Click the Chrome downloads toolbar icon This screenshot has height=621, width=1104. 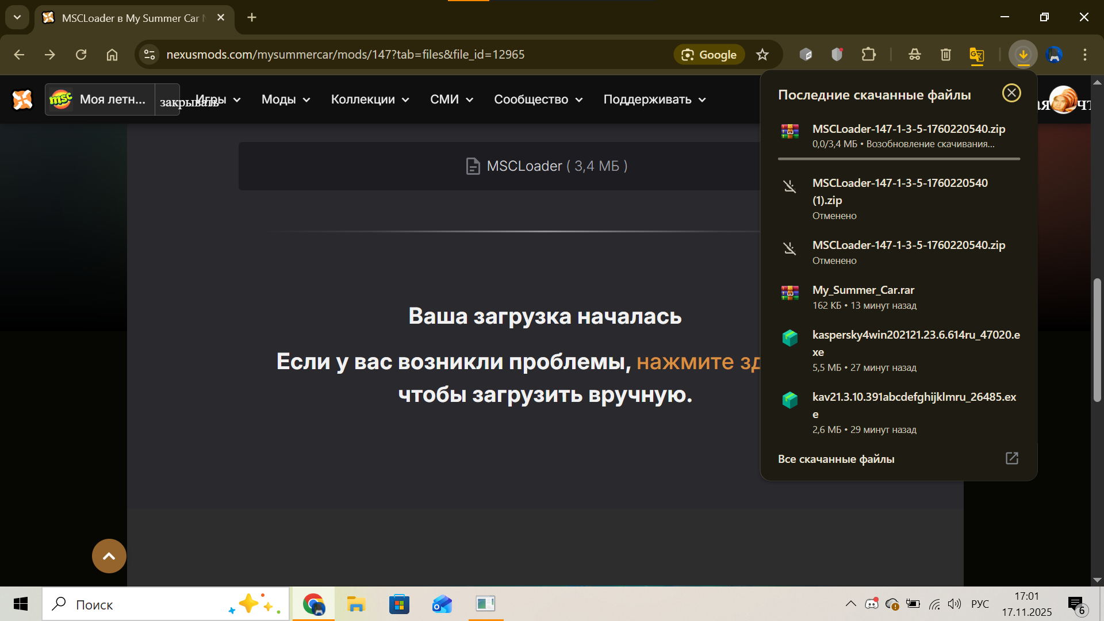pos(1023,55)
